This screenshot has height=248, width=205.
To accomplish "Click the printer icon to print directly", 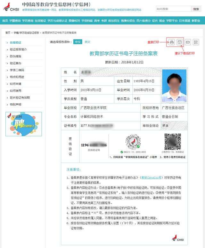I will pyautogui.click(x=172, y=42).
